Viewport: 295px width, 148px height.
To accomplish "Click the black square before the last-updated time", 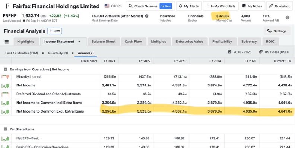I will [24, 21].
